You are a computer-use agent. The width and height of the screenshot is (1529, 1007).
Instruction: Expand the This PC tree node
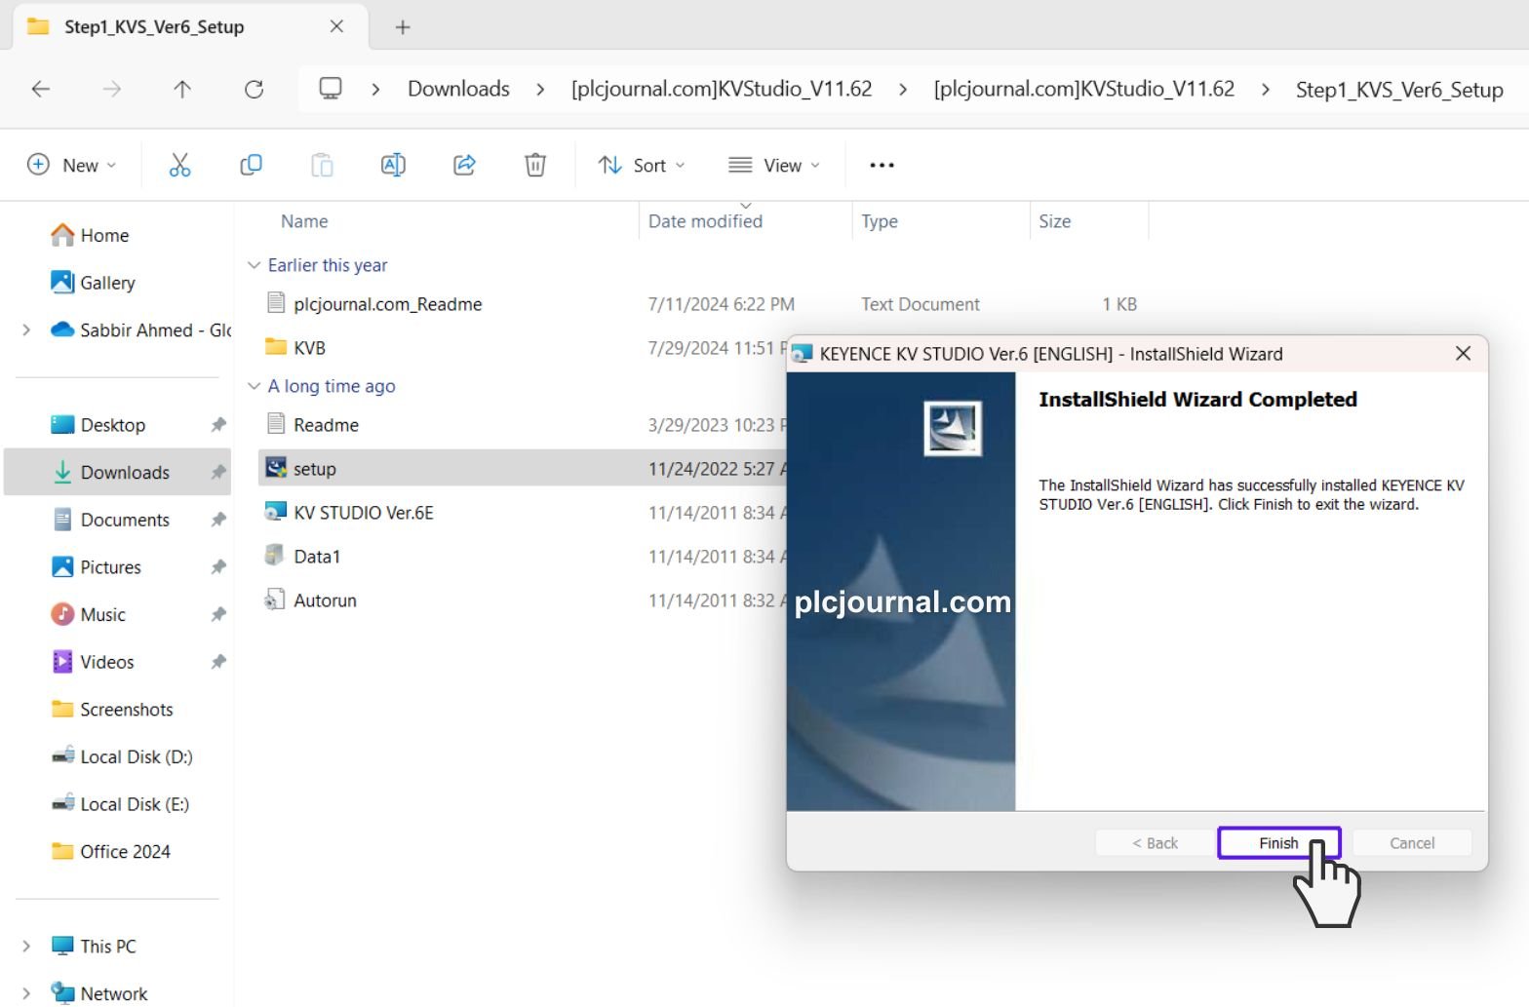tap(26, 946)
